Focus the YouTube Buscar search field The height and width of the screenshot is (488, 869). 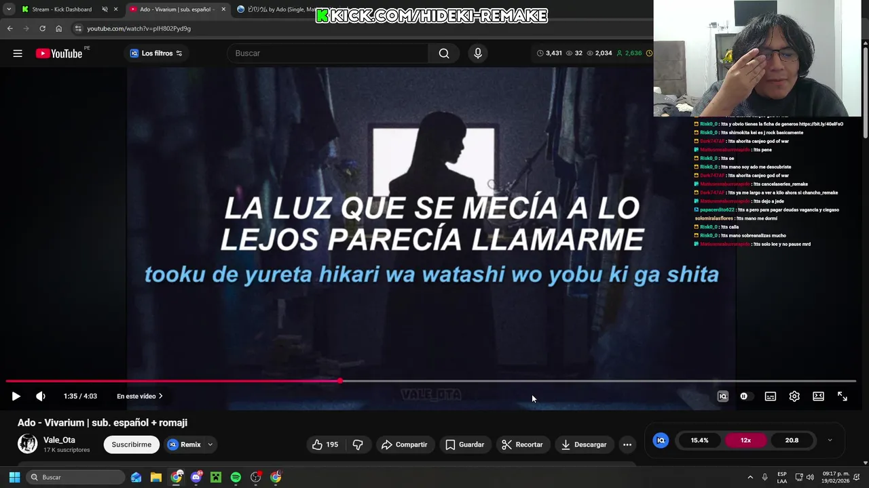point(329,54)
